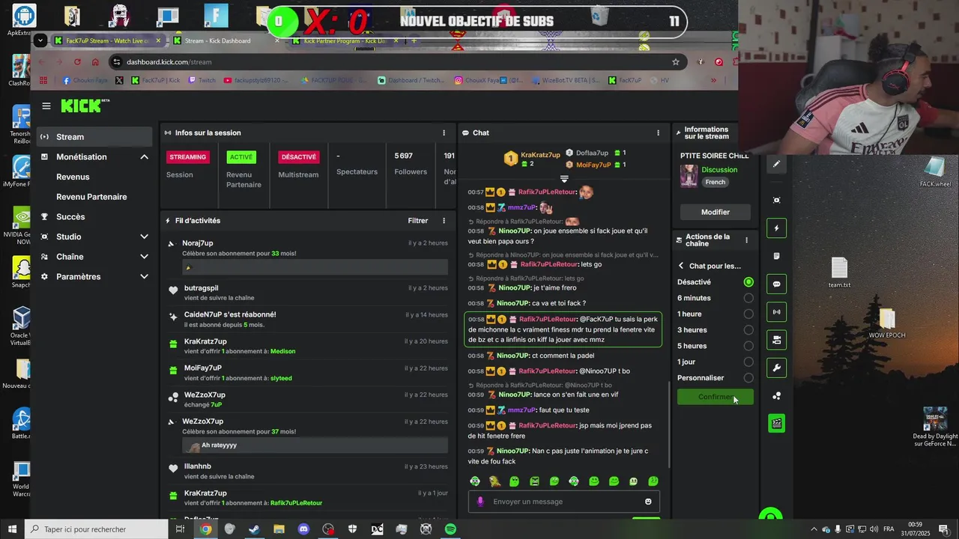Open Discord from the Windows taskbar

tap(303, 529)
